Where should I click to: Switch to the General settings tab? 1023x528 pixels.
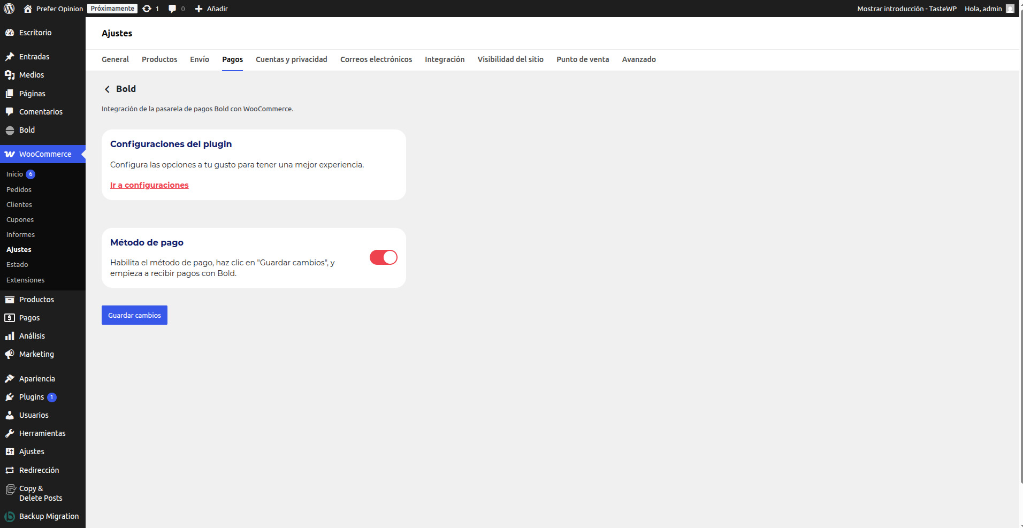115,59
